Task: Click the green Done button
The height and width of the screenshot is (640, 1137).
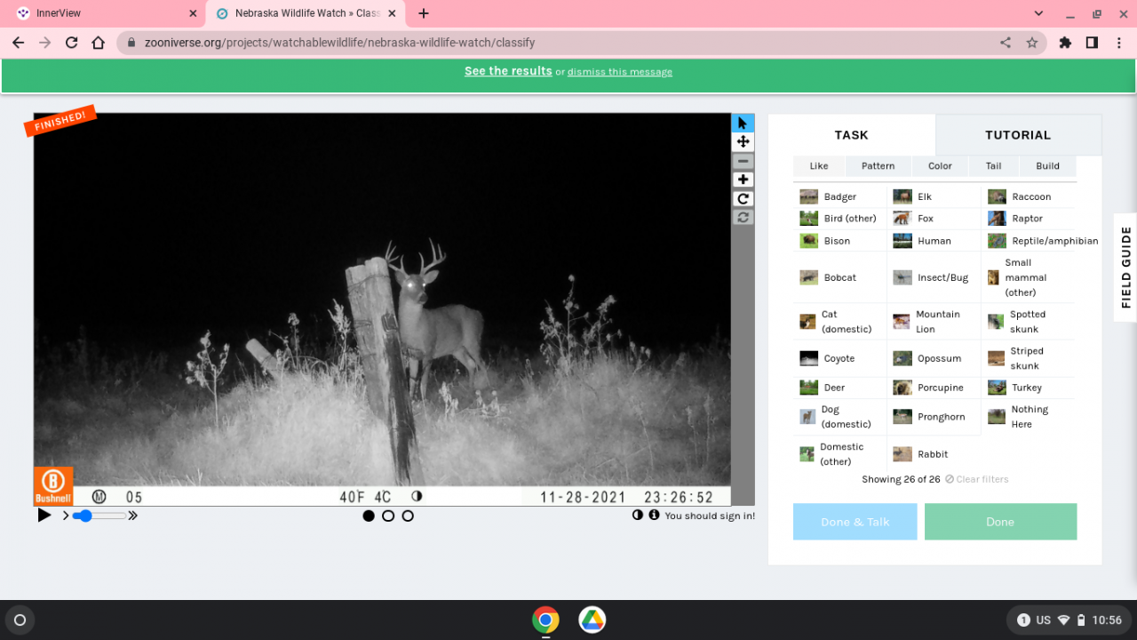Action: [x=1000, y=522]
